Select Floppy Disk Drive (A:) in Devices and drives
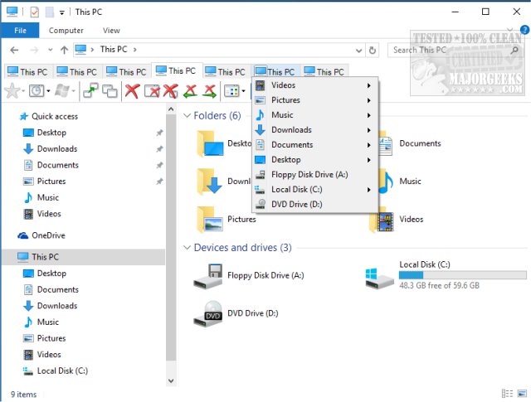The width and height of the screenshot is (531, 402). click(x=249, y=276)
